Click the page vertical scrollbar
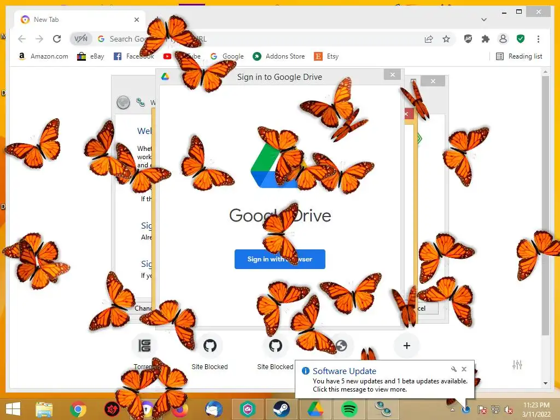This screenshot has width=560, height=420. coord(545,206)
